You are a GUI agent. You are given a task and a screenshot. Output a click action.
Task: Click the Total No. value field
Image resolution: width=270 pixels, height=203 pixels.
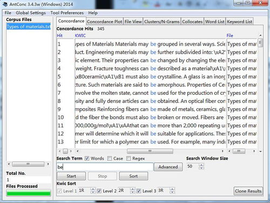click(x=29, y=180)
